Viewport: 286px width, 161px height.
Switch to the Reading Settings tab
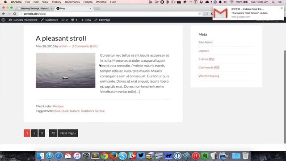click(x=35, y=8)
